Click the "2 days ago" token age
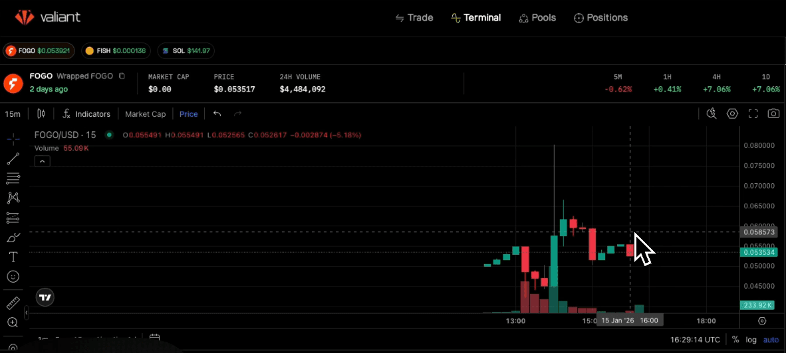 [x=49, y=89]
